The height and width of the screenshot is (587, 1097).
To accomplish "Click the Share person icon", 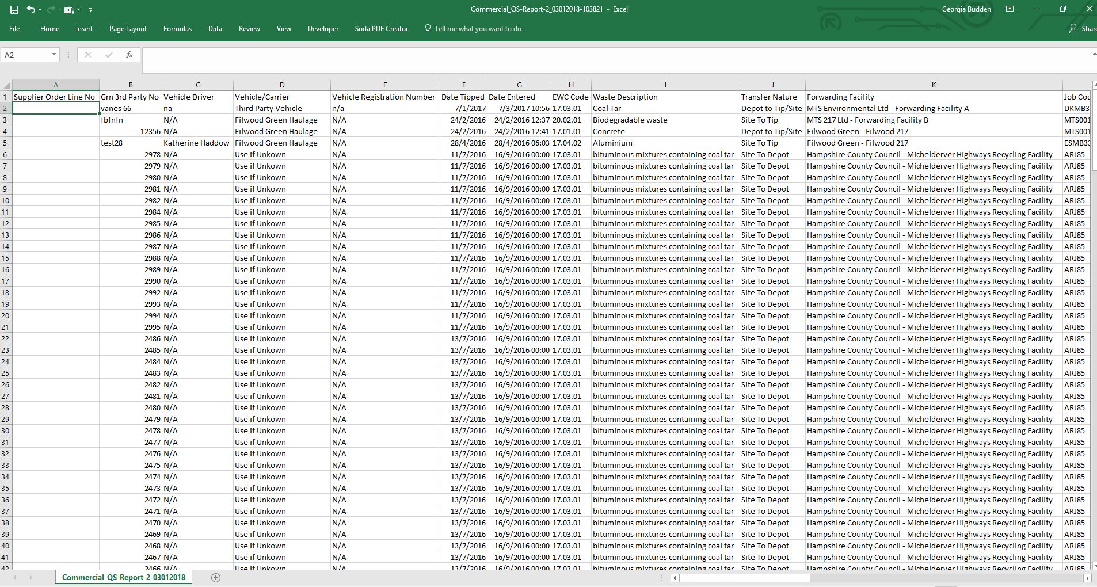I will point(1073,29).
